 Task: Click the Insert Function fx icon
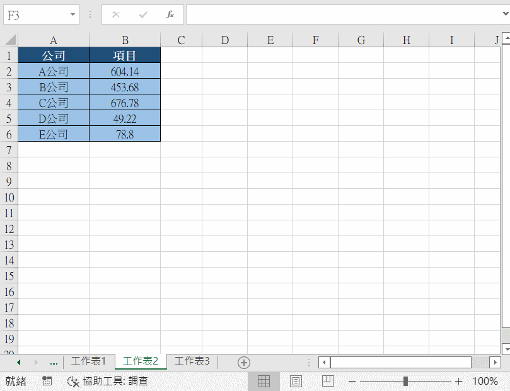[x=170, y=14]
